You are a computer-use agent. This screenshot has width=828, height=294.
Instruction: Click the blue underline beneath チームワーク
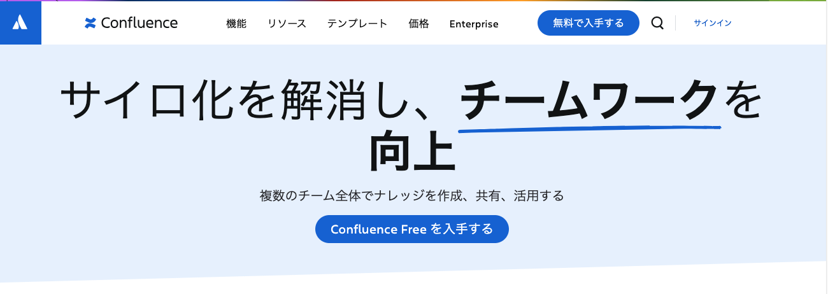pos(589,128)
